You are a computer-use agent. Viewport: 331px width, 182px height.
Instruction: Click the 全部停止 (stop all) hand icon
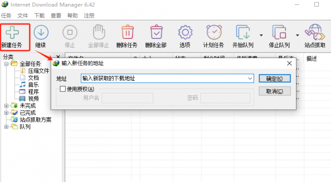[x=99, y=32]
